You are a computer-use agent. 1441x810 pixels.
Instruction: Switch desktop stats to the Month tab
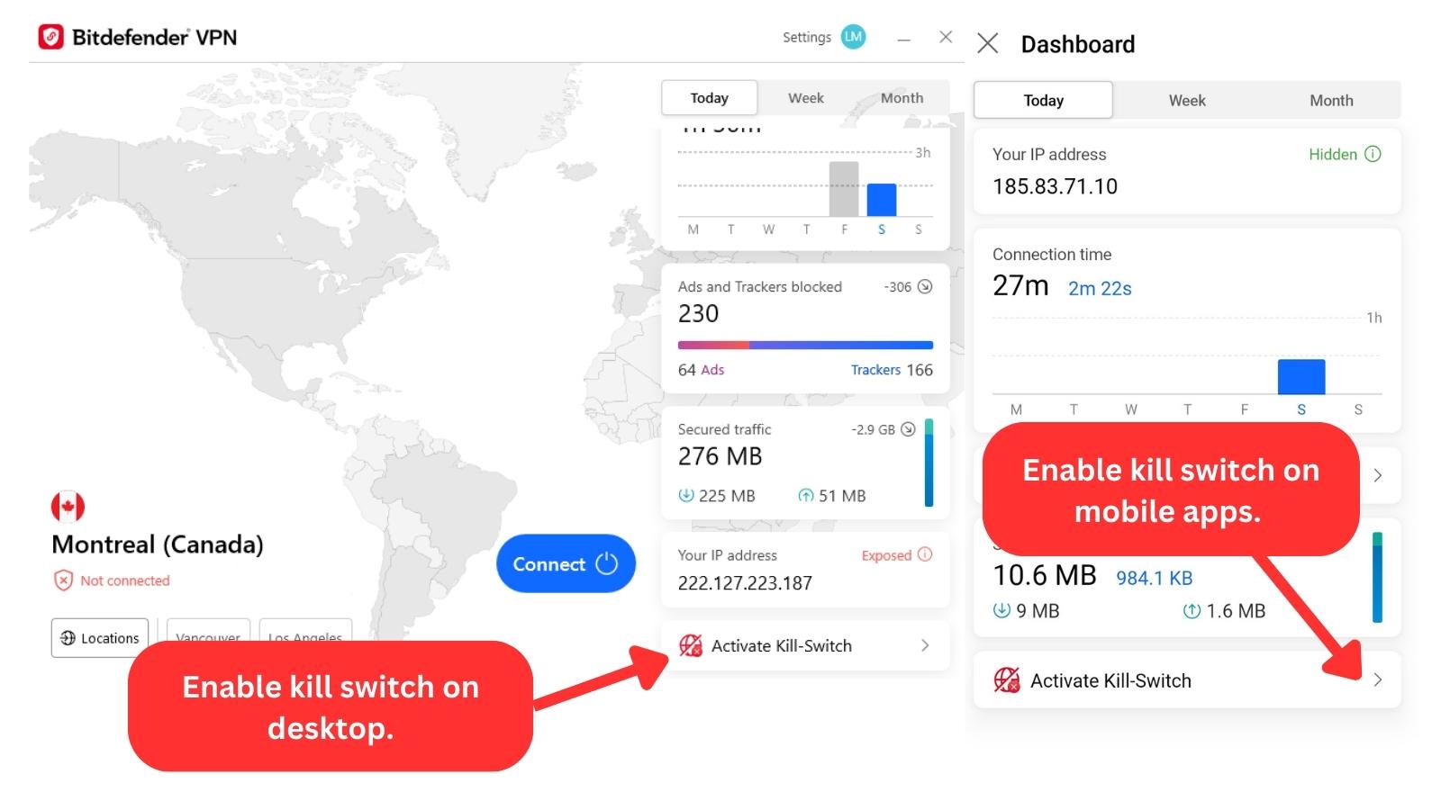pyautogui.click(x=902, y=98)
